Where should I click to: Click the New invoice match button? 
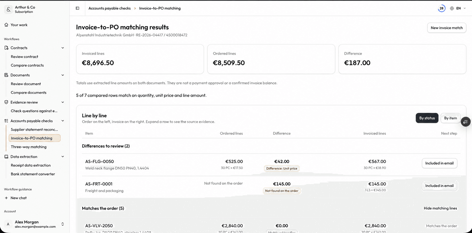pos(447,28)
